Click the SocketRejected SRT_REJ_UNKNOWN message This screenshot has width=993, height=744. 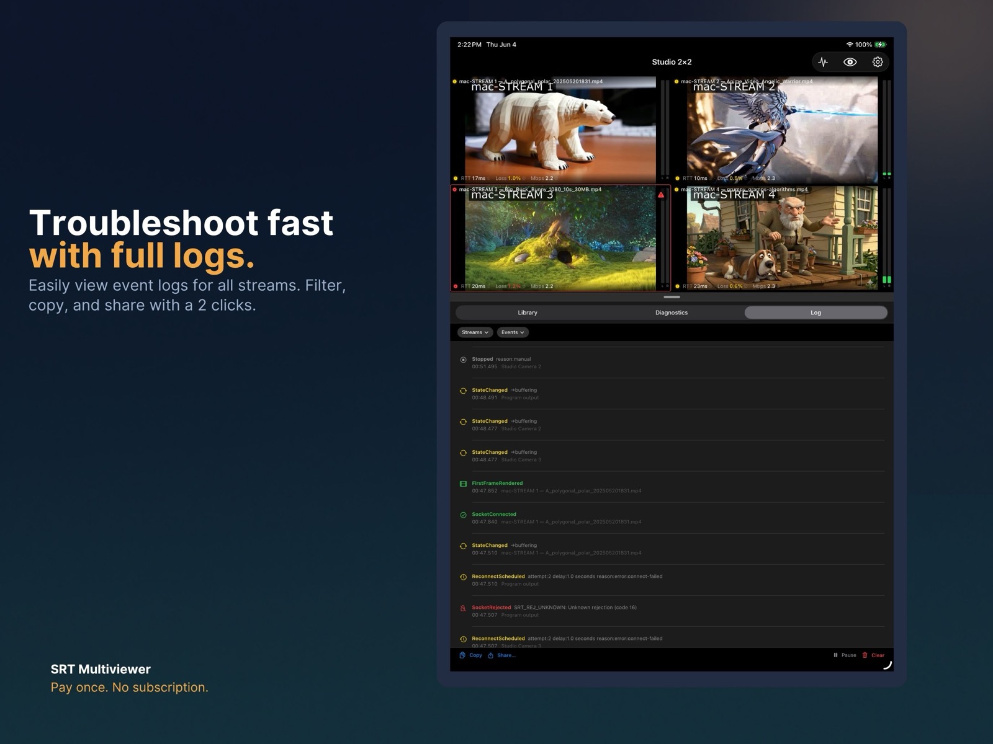(575, 607)
